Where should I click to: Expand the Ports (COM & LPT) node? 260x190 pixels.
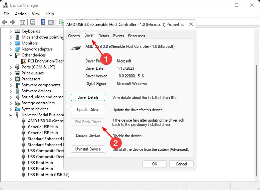coord(11,67)
